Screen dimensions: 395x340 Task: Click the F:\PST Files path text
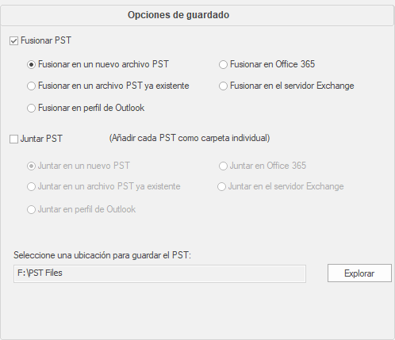[x=40, y=273]
